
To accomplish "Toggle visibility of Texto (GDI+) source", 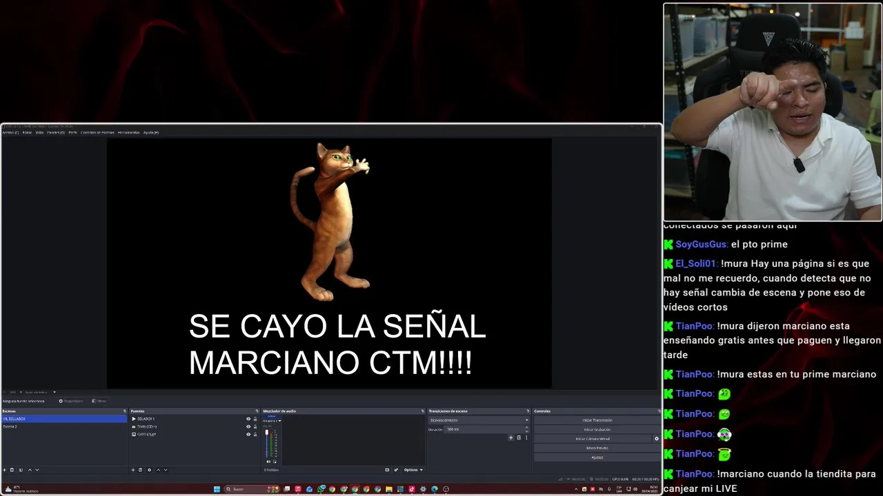I will 248,426.
